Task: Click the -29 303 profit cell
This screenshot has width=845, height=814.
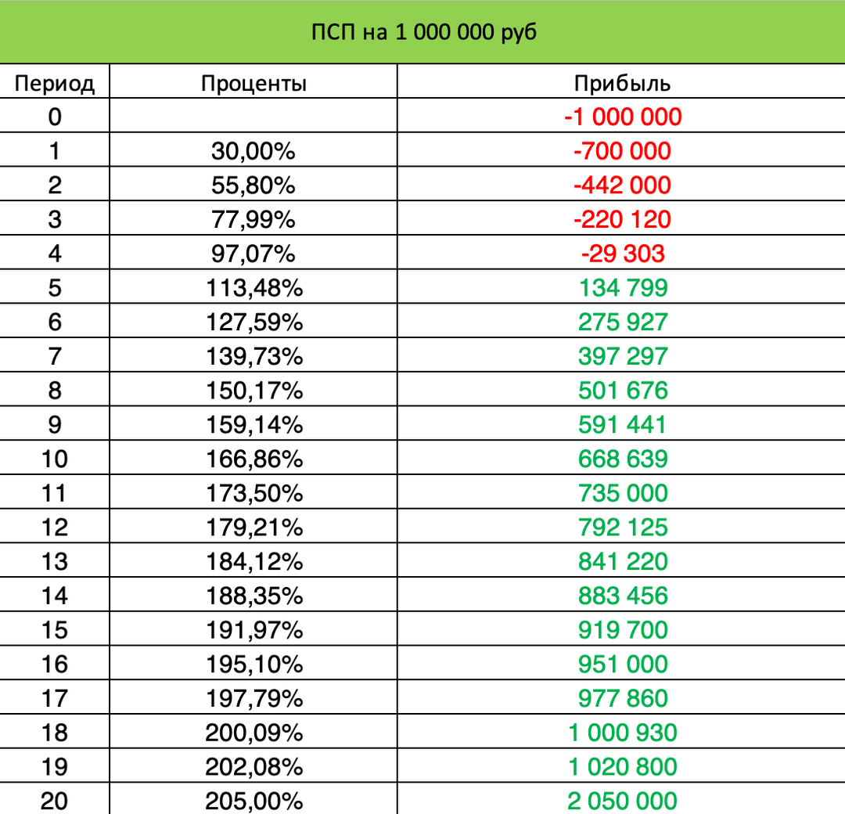Action: 622,254
